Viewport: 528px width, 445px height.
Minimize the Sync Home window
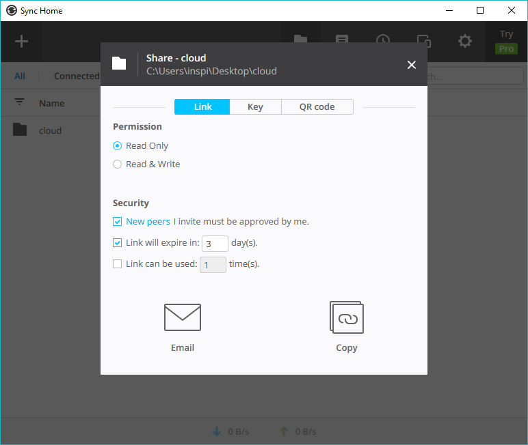pyautogui.click(x=449, y=10)
